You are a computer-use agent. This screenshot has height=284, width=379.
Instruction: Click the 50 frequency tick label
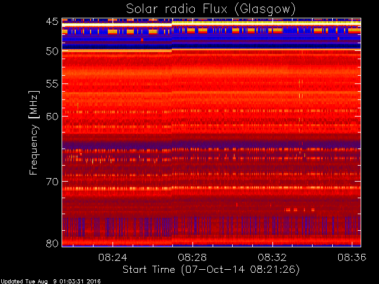point(52,51)
